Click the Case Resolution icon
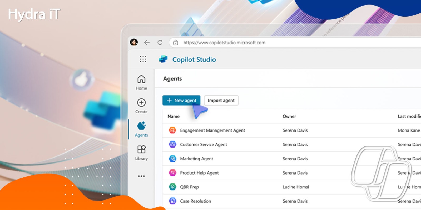Viewport: 421px width, 210px height. point(172,201)
